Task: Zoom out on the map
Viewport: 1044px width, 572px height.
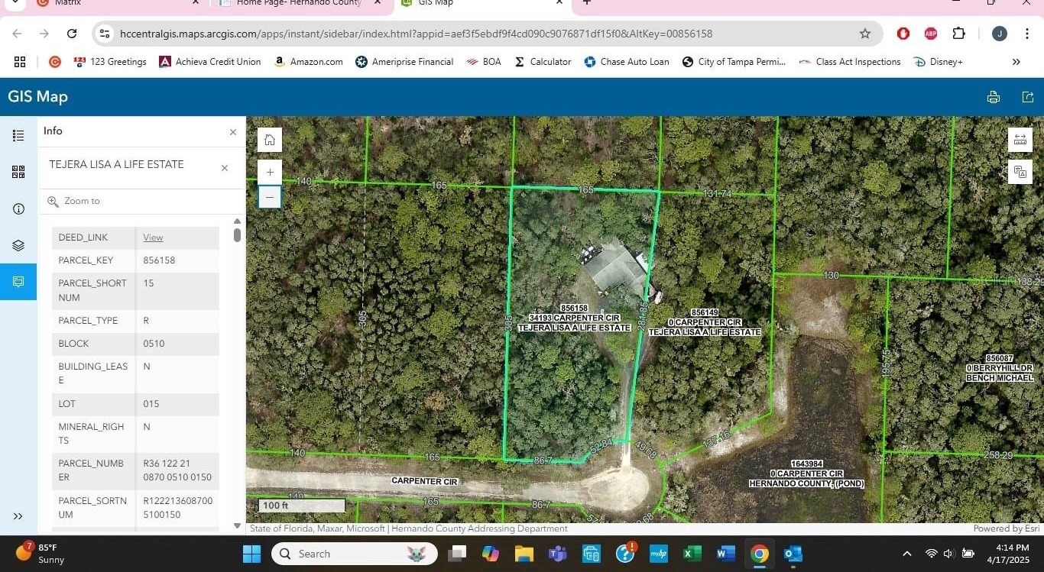Action: pyautogui.click(x=270, y=197)
